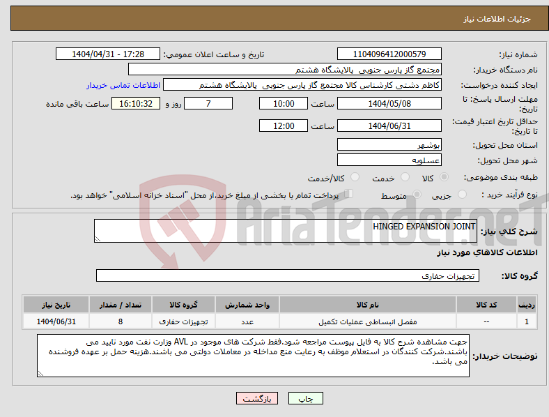Click the table need date cell 1404/06/31
549x417 pixels.
pyautogui.click(x=56, y=321)
